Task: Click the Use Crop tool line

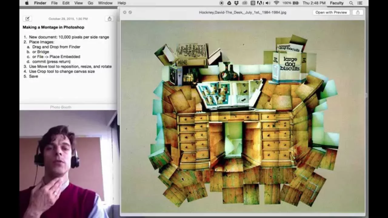Action: (x=62, y=71)
